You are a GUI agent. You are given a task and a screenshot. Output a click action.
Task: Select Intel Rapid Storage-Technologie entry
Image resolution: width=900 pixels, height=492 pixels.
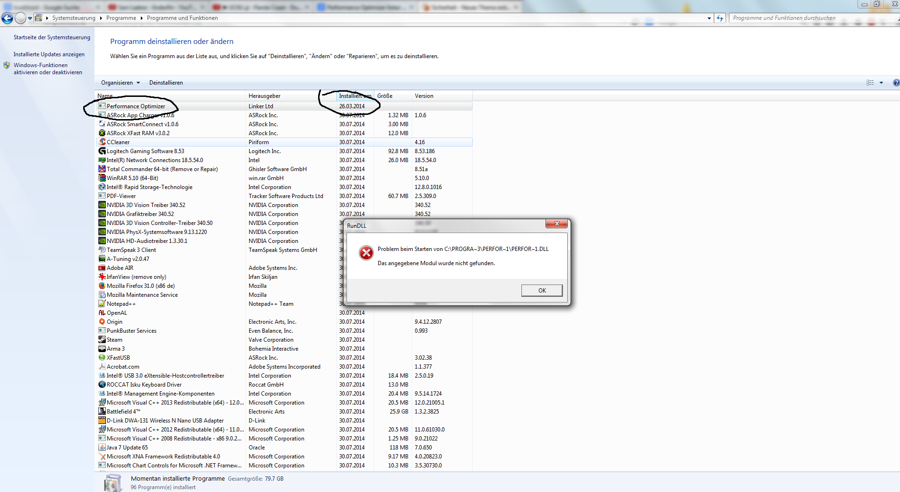click(284, 187)
